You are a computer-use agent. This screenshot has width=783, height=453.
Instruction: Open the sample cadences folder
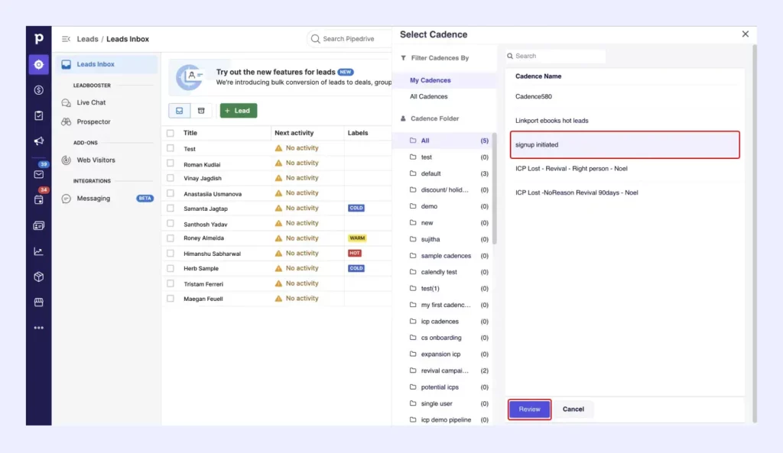(443, 255)
